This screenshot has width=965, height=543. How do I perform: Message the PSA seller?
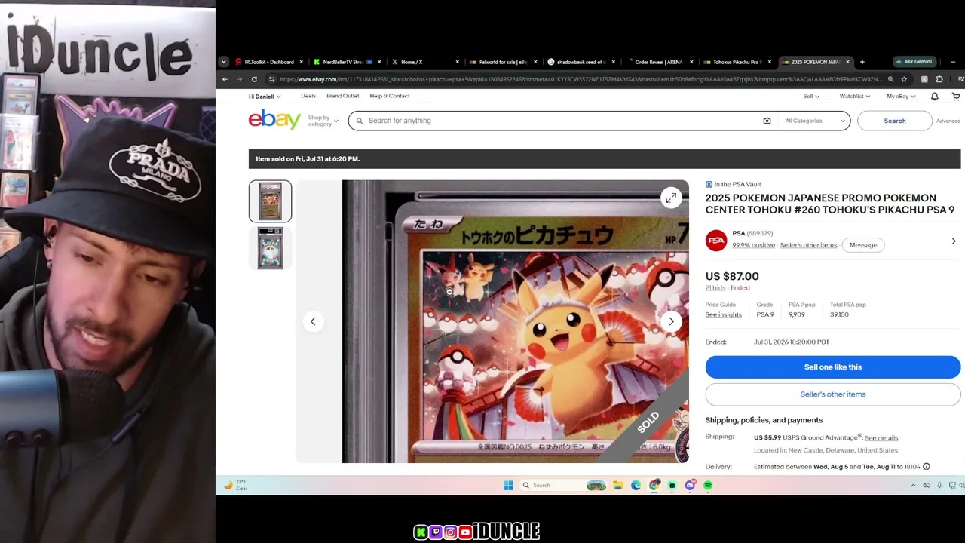click(863, 245)
